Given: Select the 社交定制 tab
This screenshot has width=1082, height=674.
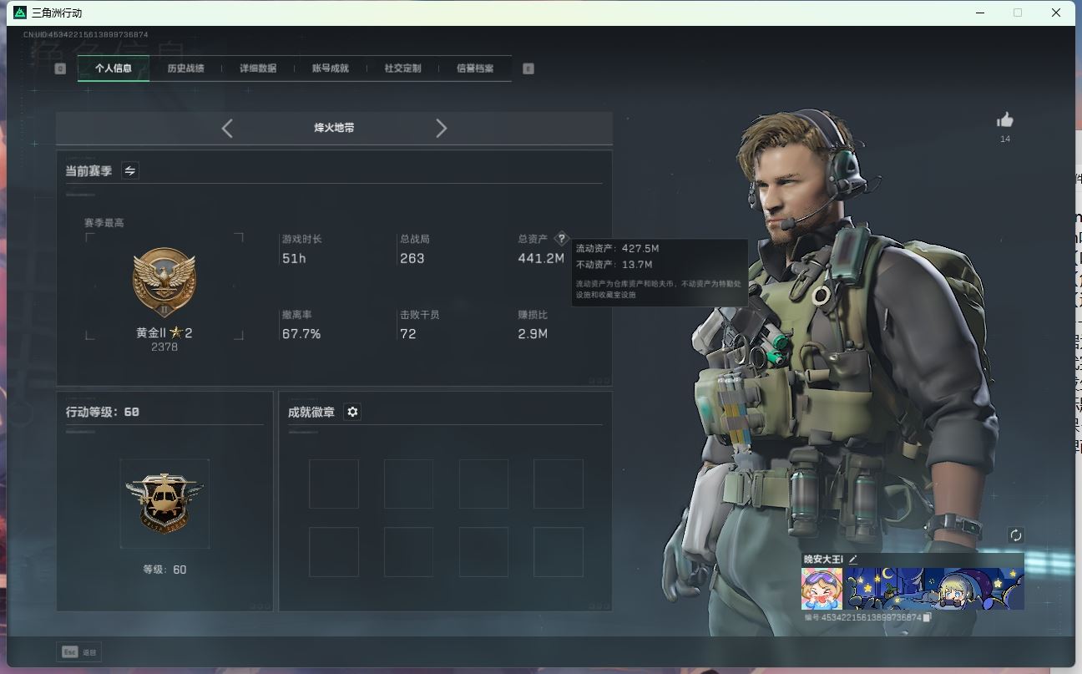Looking at the screenshot, I should click(x=402, y=68).
